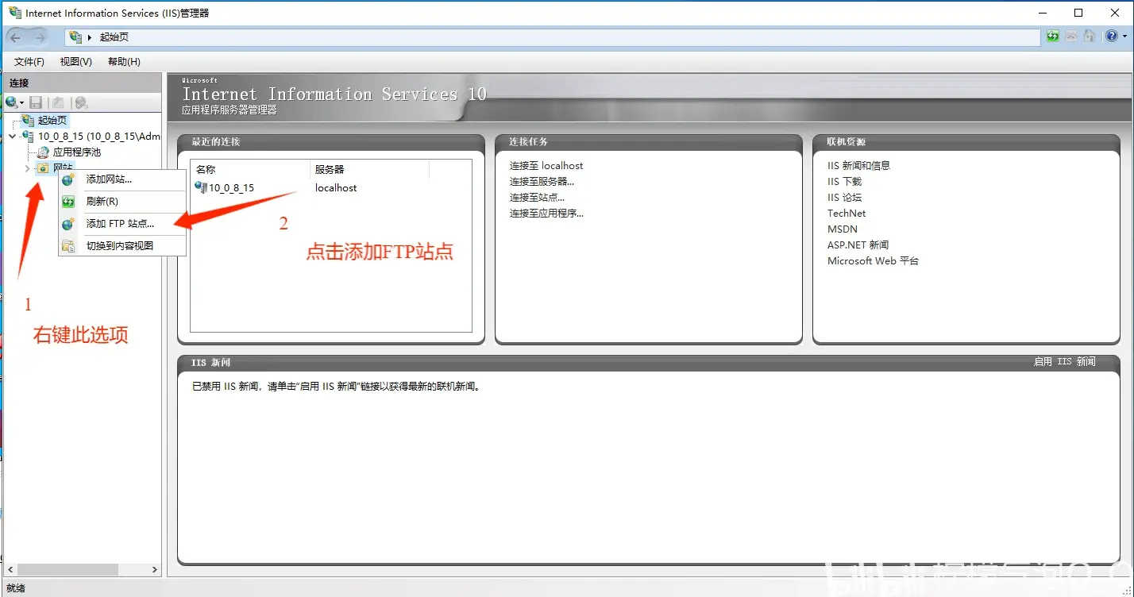Click the address bar server icon
The height and width of the screenshot is (597, 1134).
click(75, 37)
